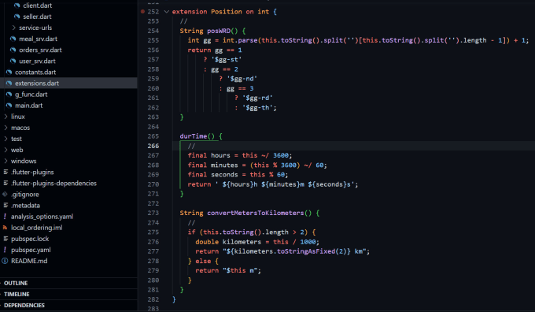
Task: Click the 'double kilometers' declaration
Action: pos(257,242)
